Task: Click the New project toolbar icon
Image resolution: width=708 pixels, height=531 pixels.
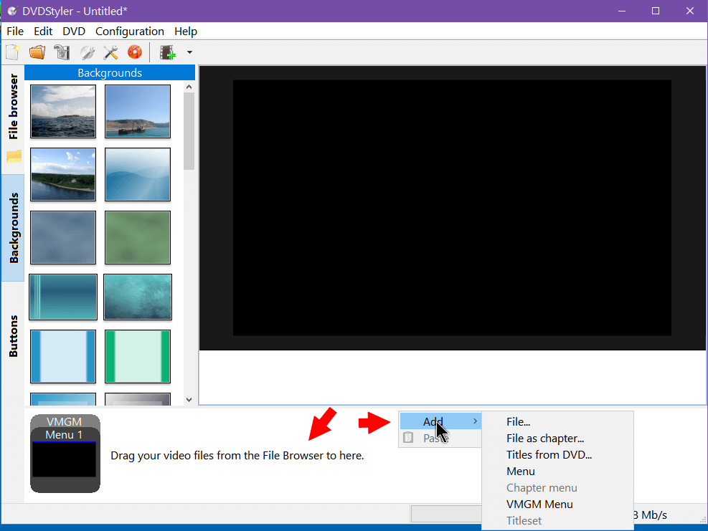Action: [13, 52]
